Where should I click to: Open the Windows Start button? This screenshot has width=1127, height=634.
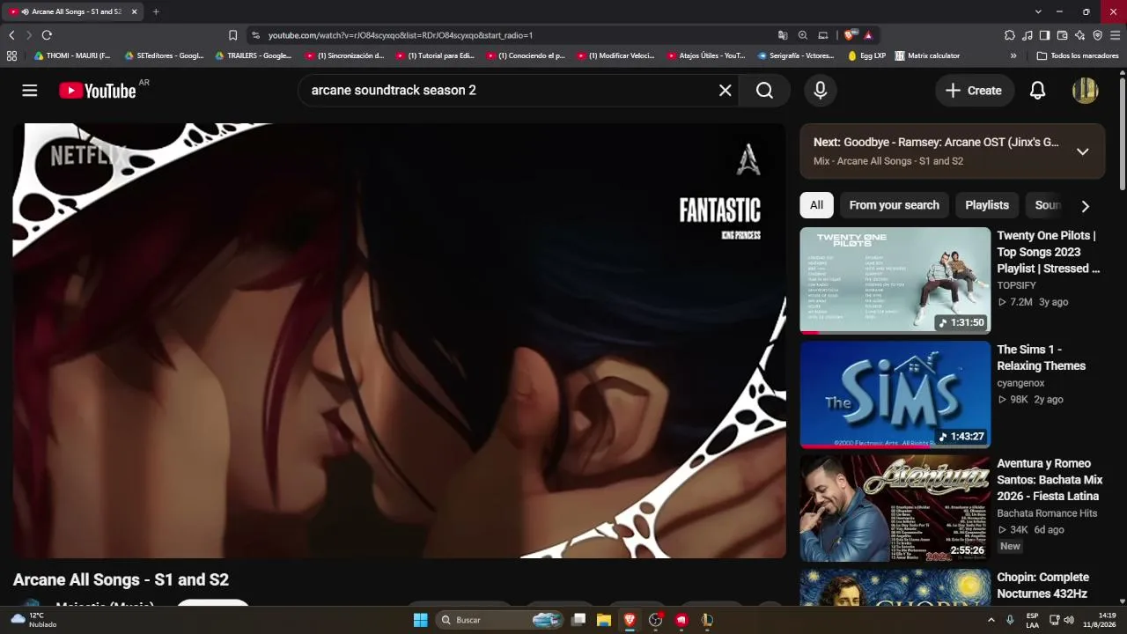[420, 620]
